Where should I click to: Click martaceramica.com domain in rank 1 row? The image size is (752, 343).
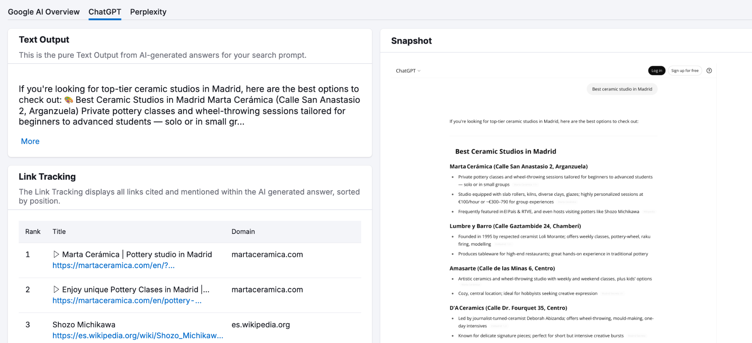267,254
